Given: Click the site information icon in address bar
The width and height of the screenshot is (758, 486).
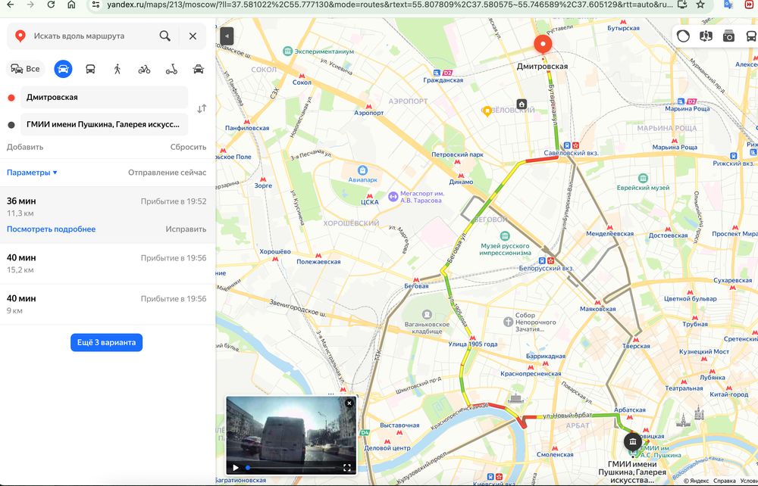Looking at the screenshot, I should pos(96,5).
